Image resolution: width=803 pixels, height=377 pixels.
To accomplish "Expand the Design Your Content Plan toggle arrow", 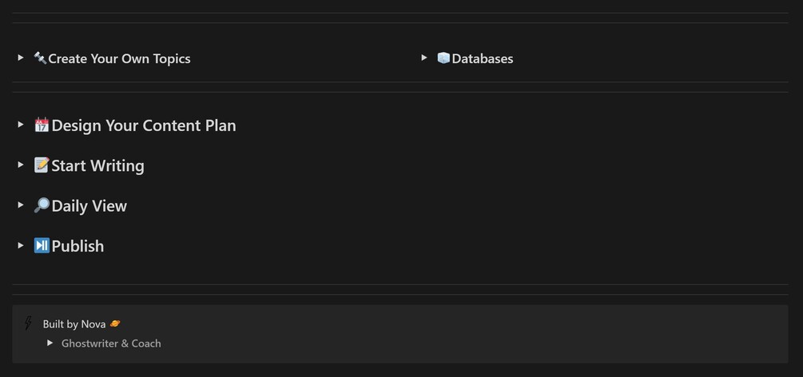I will tap(21, 125).
